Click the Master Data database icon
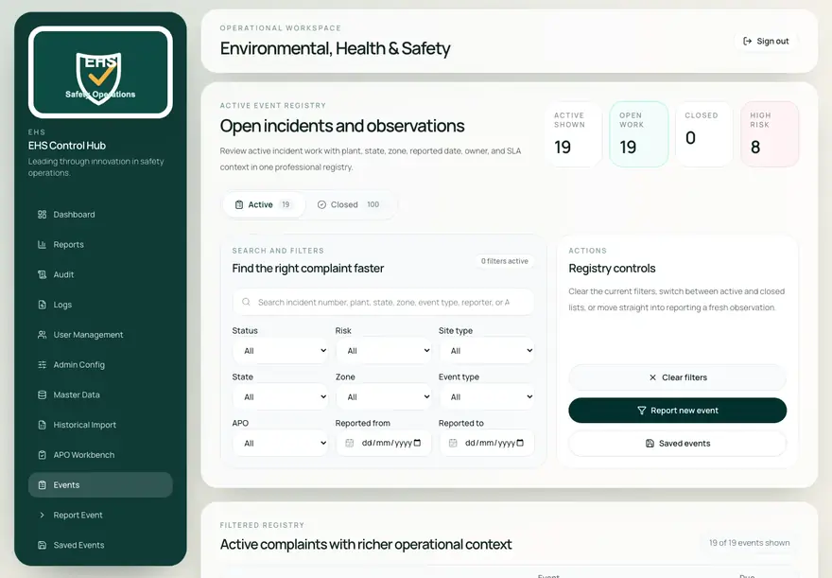832x578 pixels. (x=42, y=394)
